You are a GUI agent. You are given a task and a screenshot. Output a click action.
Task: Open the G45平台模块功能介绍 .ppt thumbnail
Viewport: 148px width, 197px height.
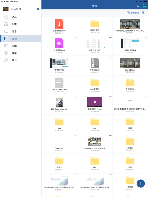coord(95,181)
